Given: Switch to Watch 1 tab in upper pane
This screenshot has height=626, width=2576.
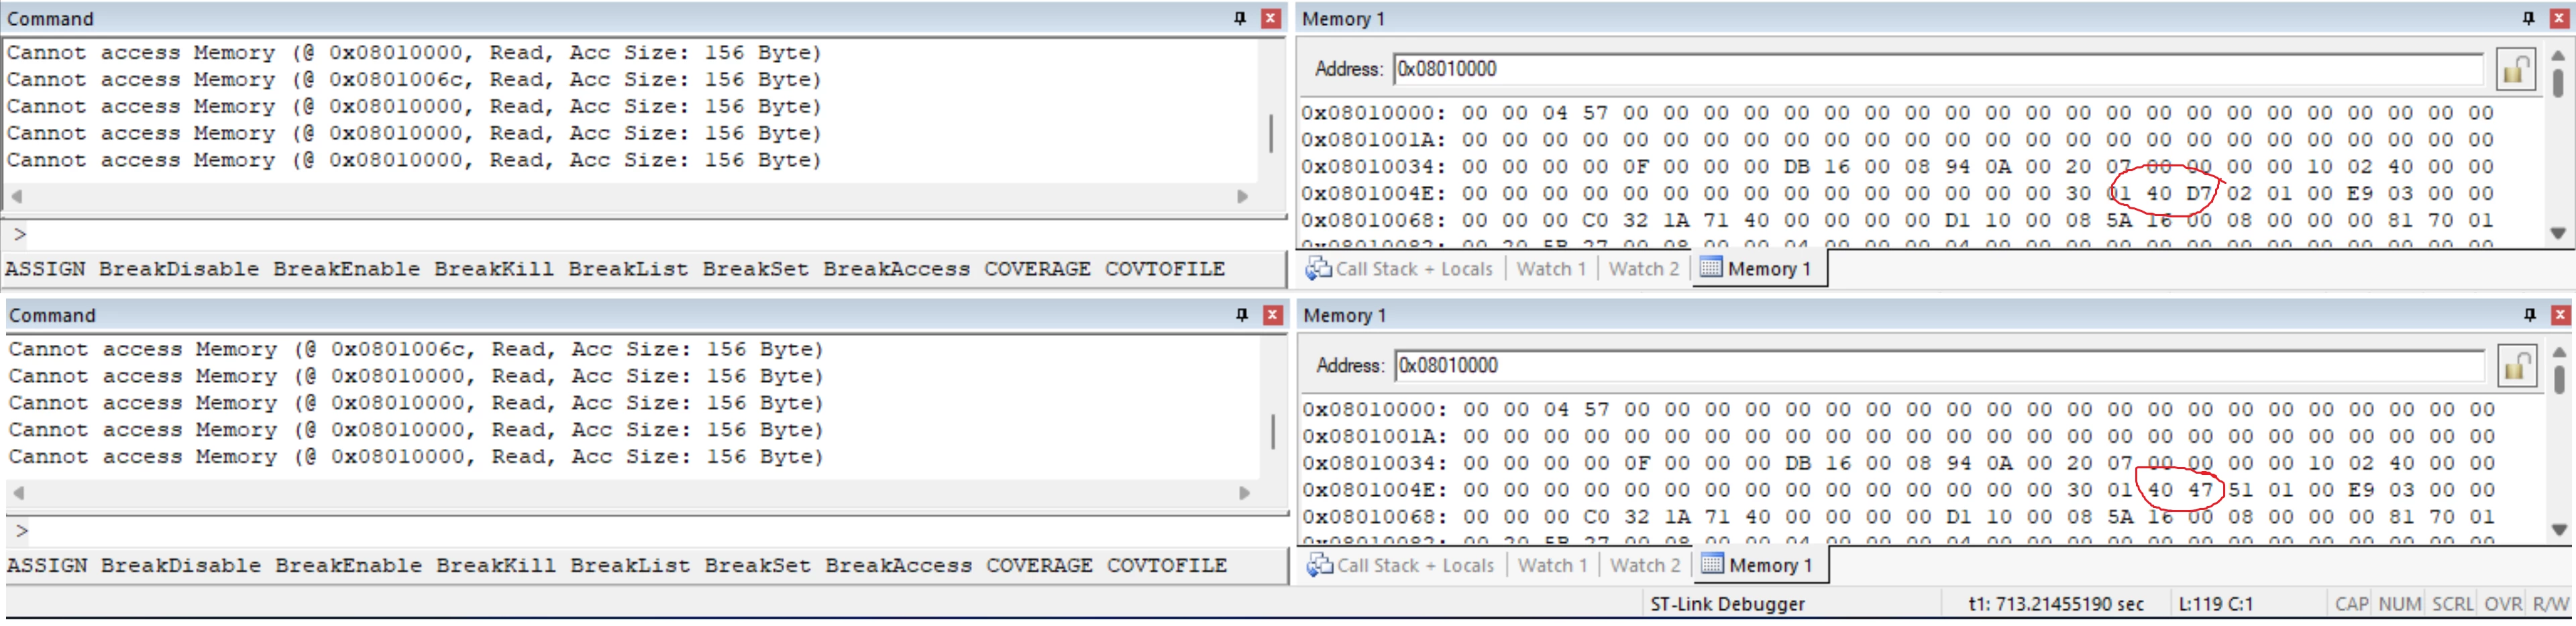Looking at the screenshot, I should pos(1551,269).
